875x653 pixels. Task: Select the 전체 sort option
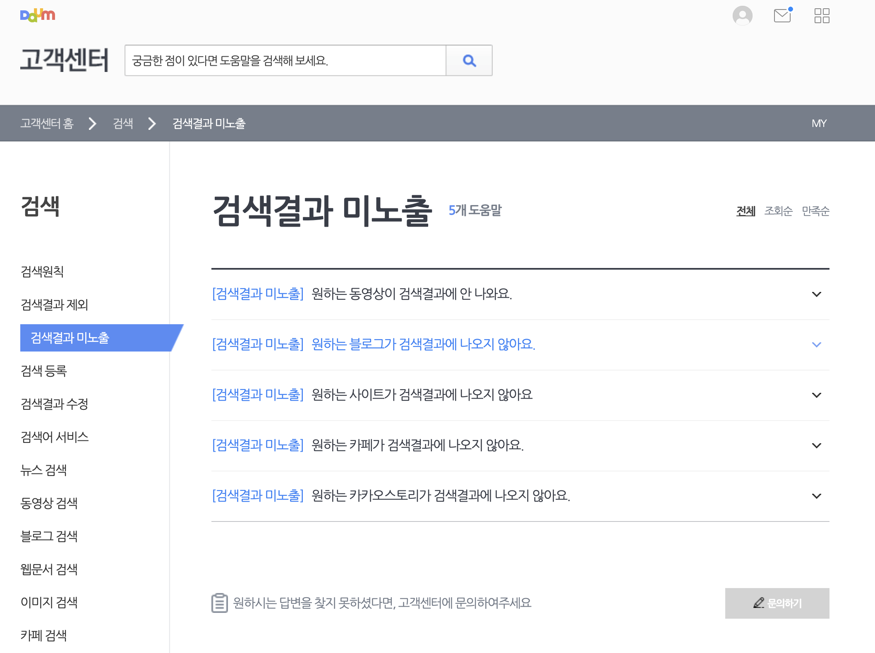(746, 211)
